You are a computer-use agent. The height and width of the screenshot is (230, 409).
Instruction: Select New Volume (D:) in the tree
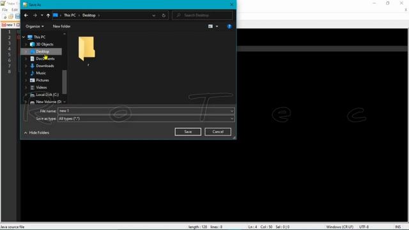click(49, 102)
